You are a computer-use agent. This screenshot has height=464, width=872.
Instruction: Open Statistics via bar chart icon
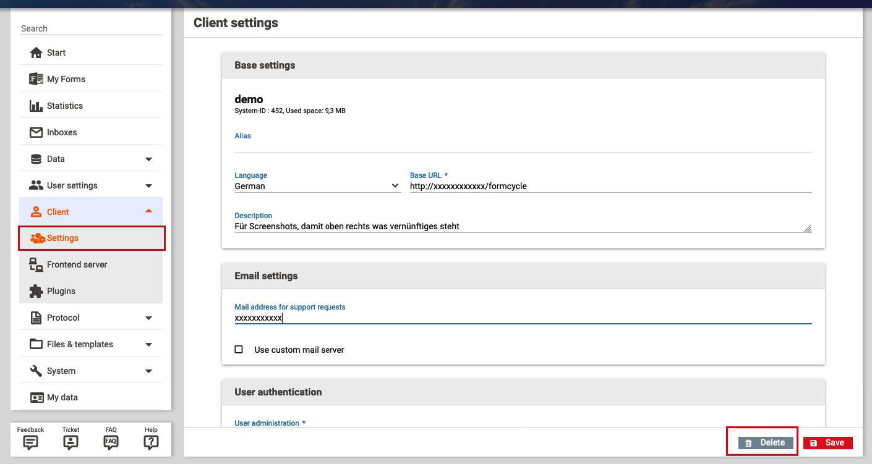pos(36,106)
